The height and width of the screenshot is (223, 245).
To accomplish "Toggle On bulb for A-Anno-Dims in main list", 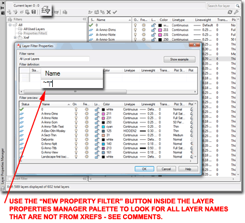I will point(135,30).
